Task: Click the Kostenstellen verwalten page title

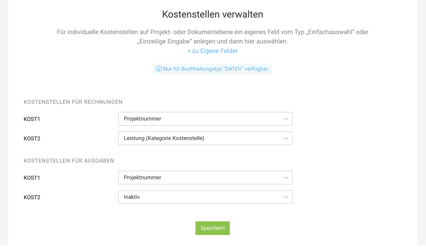Action: (213, 14)
